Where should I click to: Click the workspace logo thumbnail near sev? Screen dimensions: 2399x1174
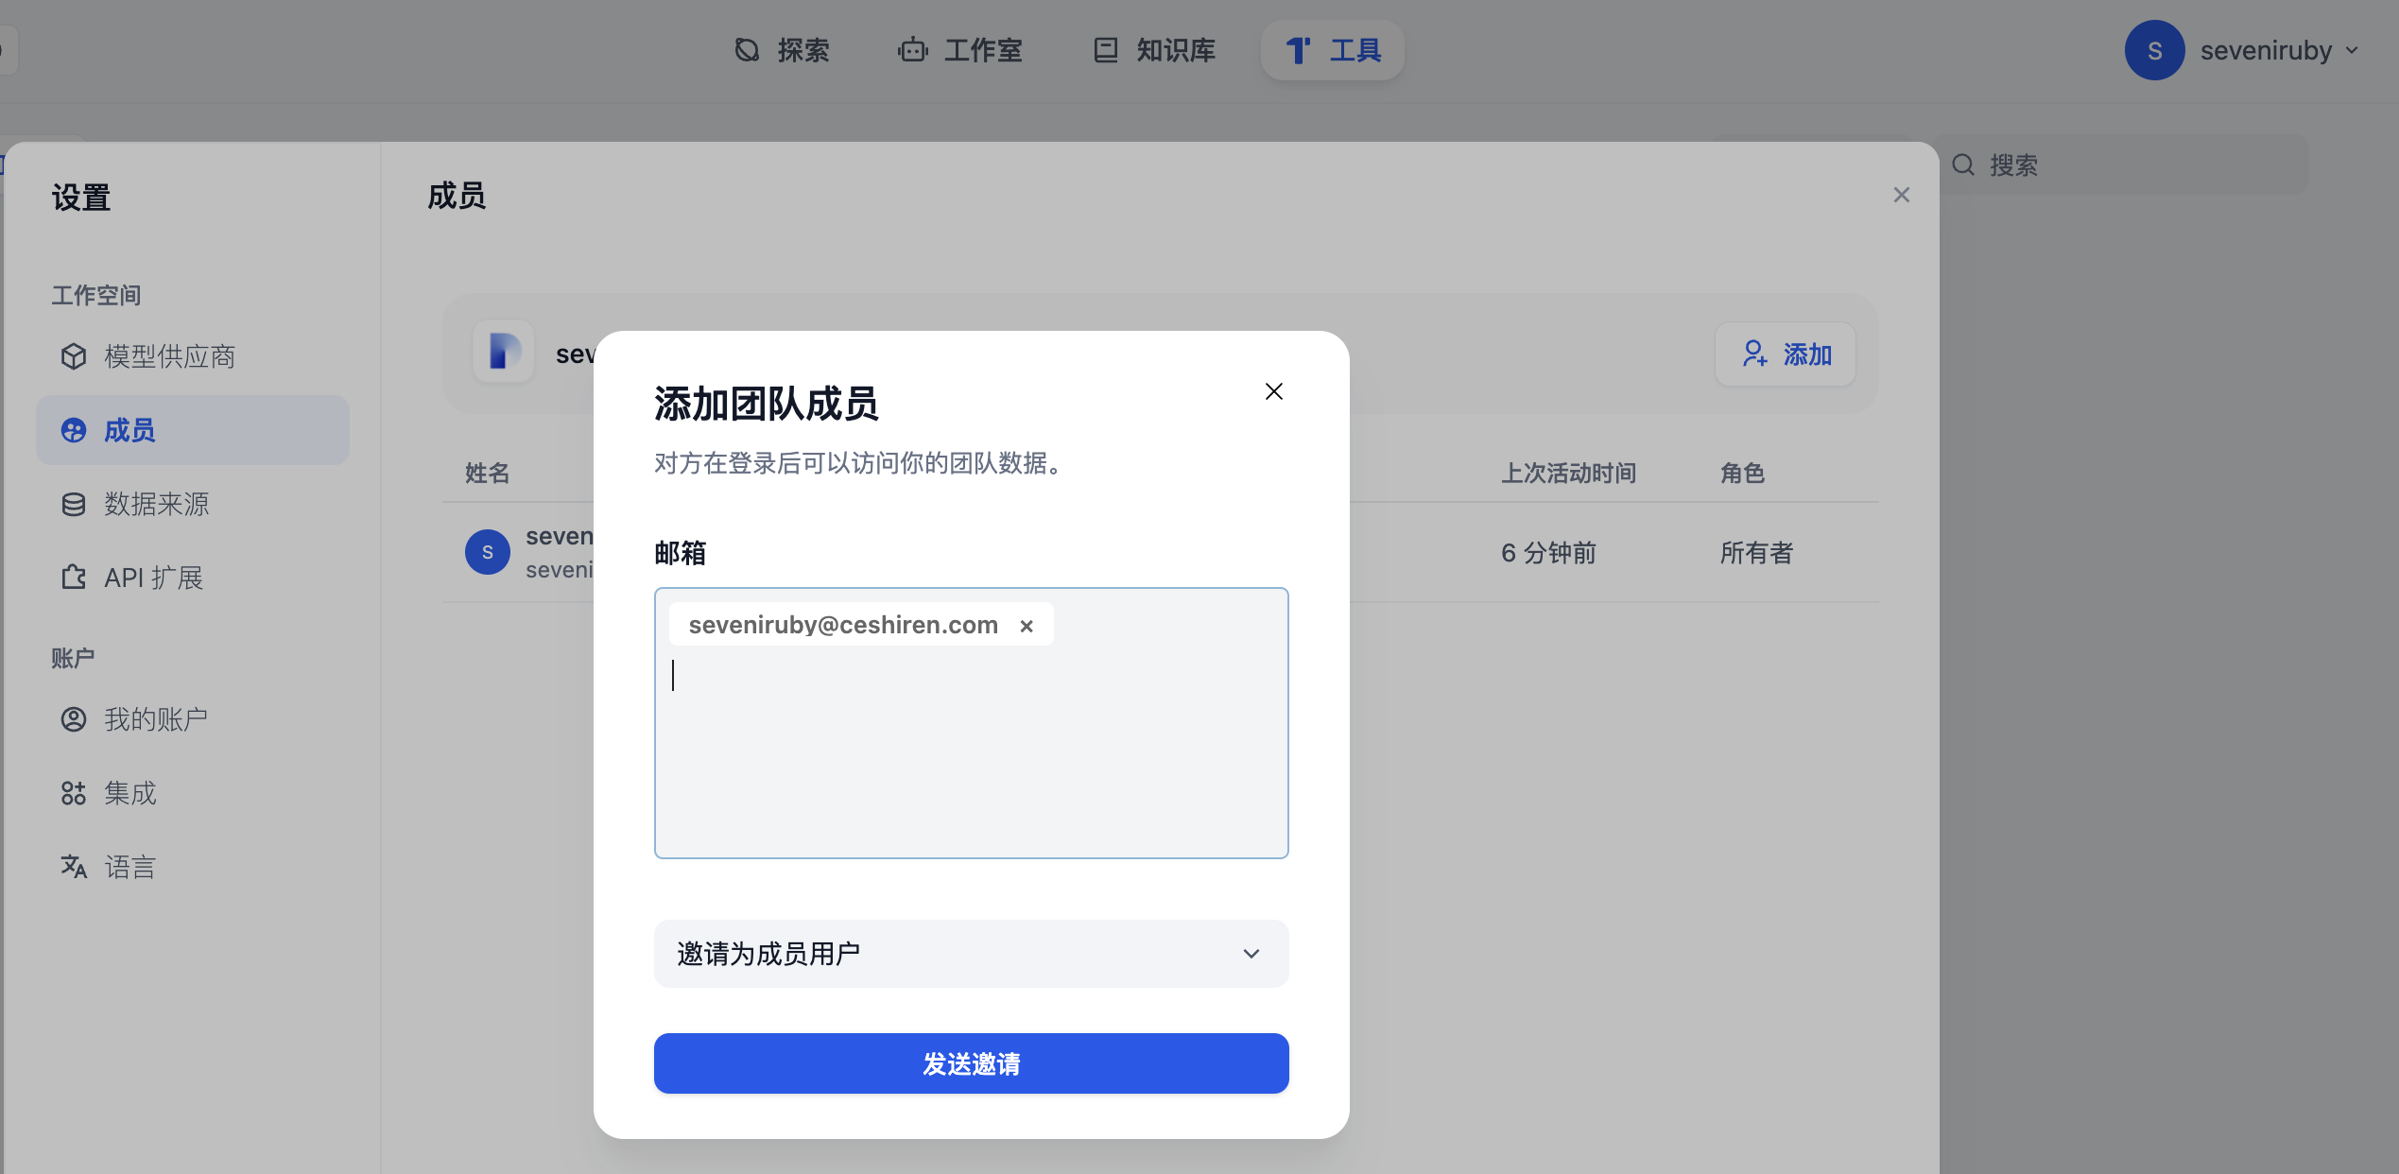pyautogui.click(x=503, y=353)
